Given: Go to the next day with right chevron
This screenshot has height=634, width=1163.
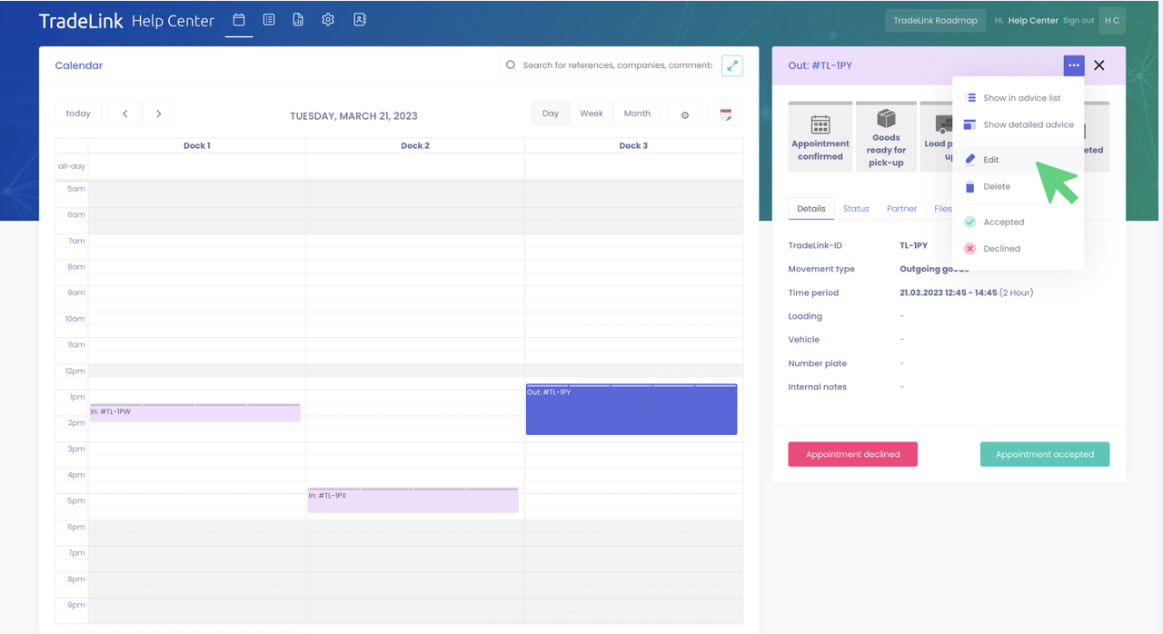Looking at the screenshot, I should coord(159,114).
